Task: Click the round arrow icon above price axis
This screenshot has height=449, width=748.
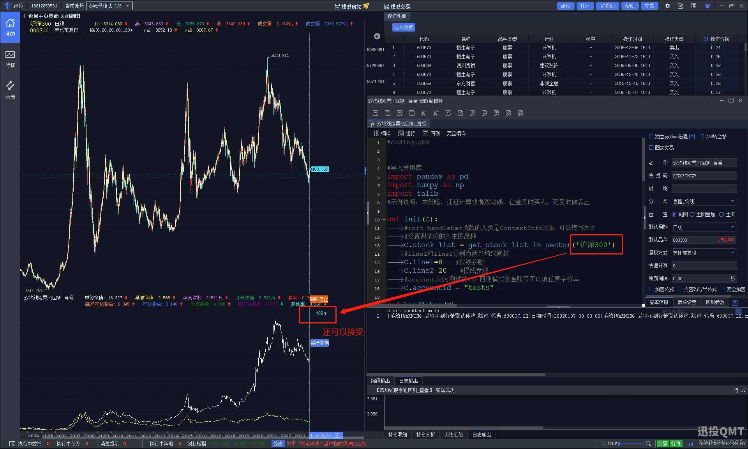Action: [377, 36]
